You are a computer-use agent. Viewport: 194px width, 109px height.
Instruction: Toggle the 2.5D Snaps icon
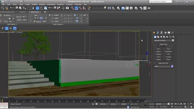(x=72, y=8)
